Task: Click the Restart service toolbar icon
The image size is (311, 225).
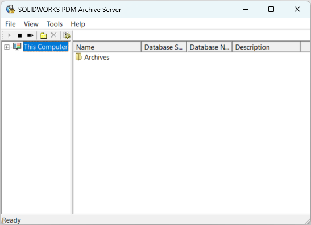Action: tap(30, 35)
